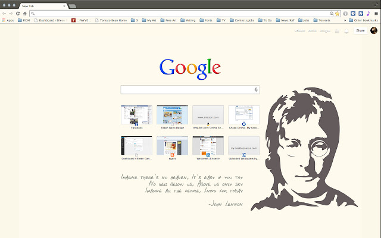This screenshot has width=381, height=238.
Task: Expand the S bookmarks folder
Action: tap(135, 20)
